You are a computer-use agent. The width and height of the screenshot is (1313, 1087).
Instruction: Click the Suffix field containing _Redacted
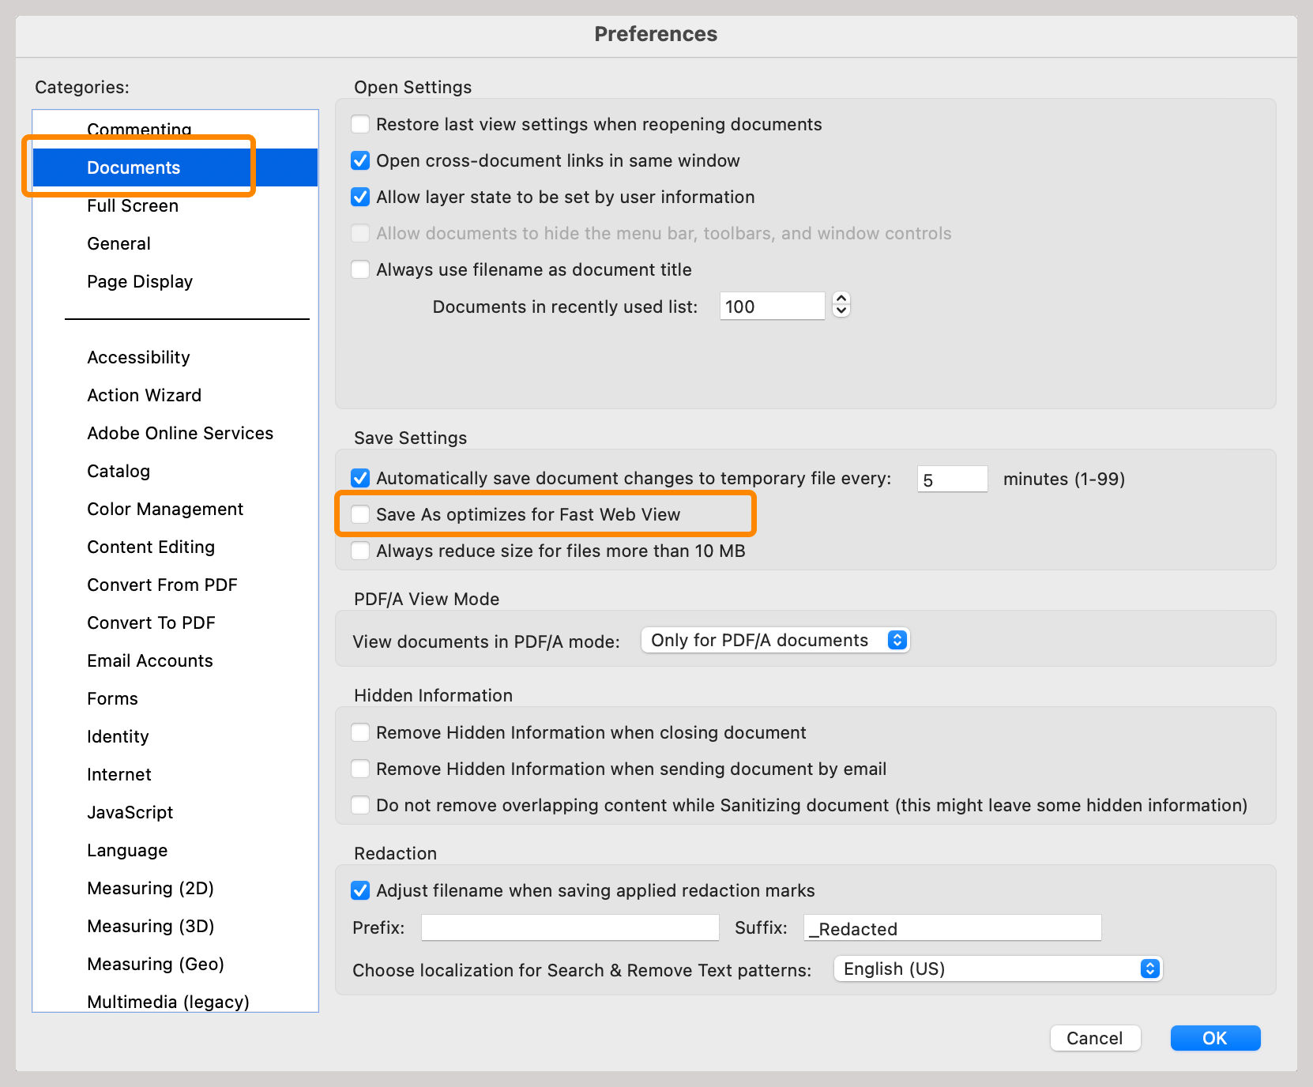coord(952,927)
